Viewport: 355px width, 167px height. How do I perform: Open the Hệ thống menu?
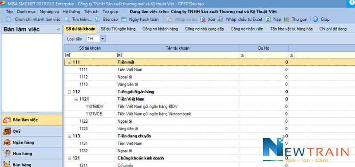pos(71,12)
